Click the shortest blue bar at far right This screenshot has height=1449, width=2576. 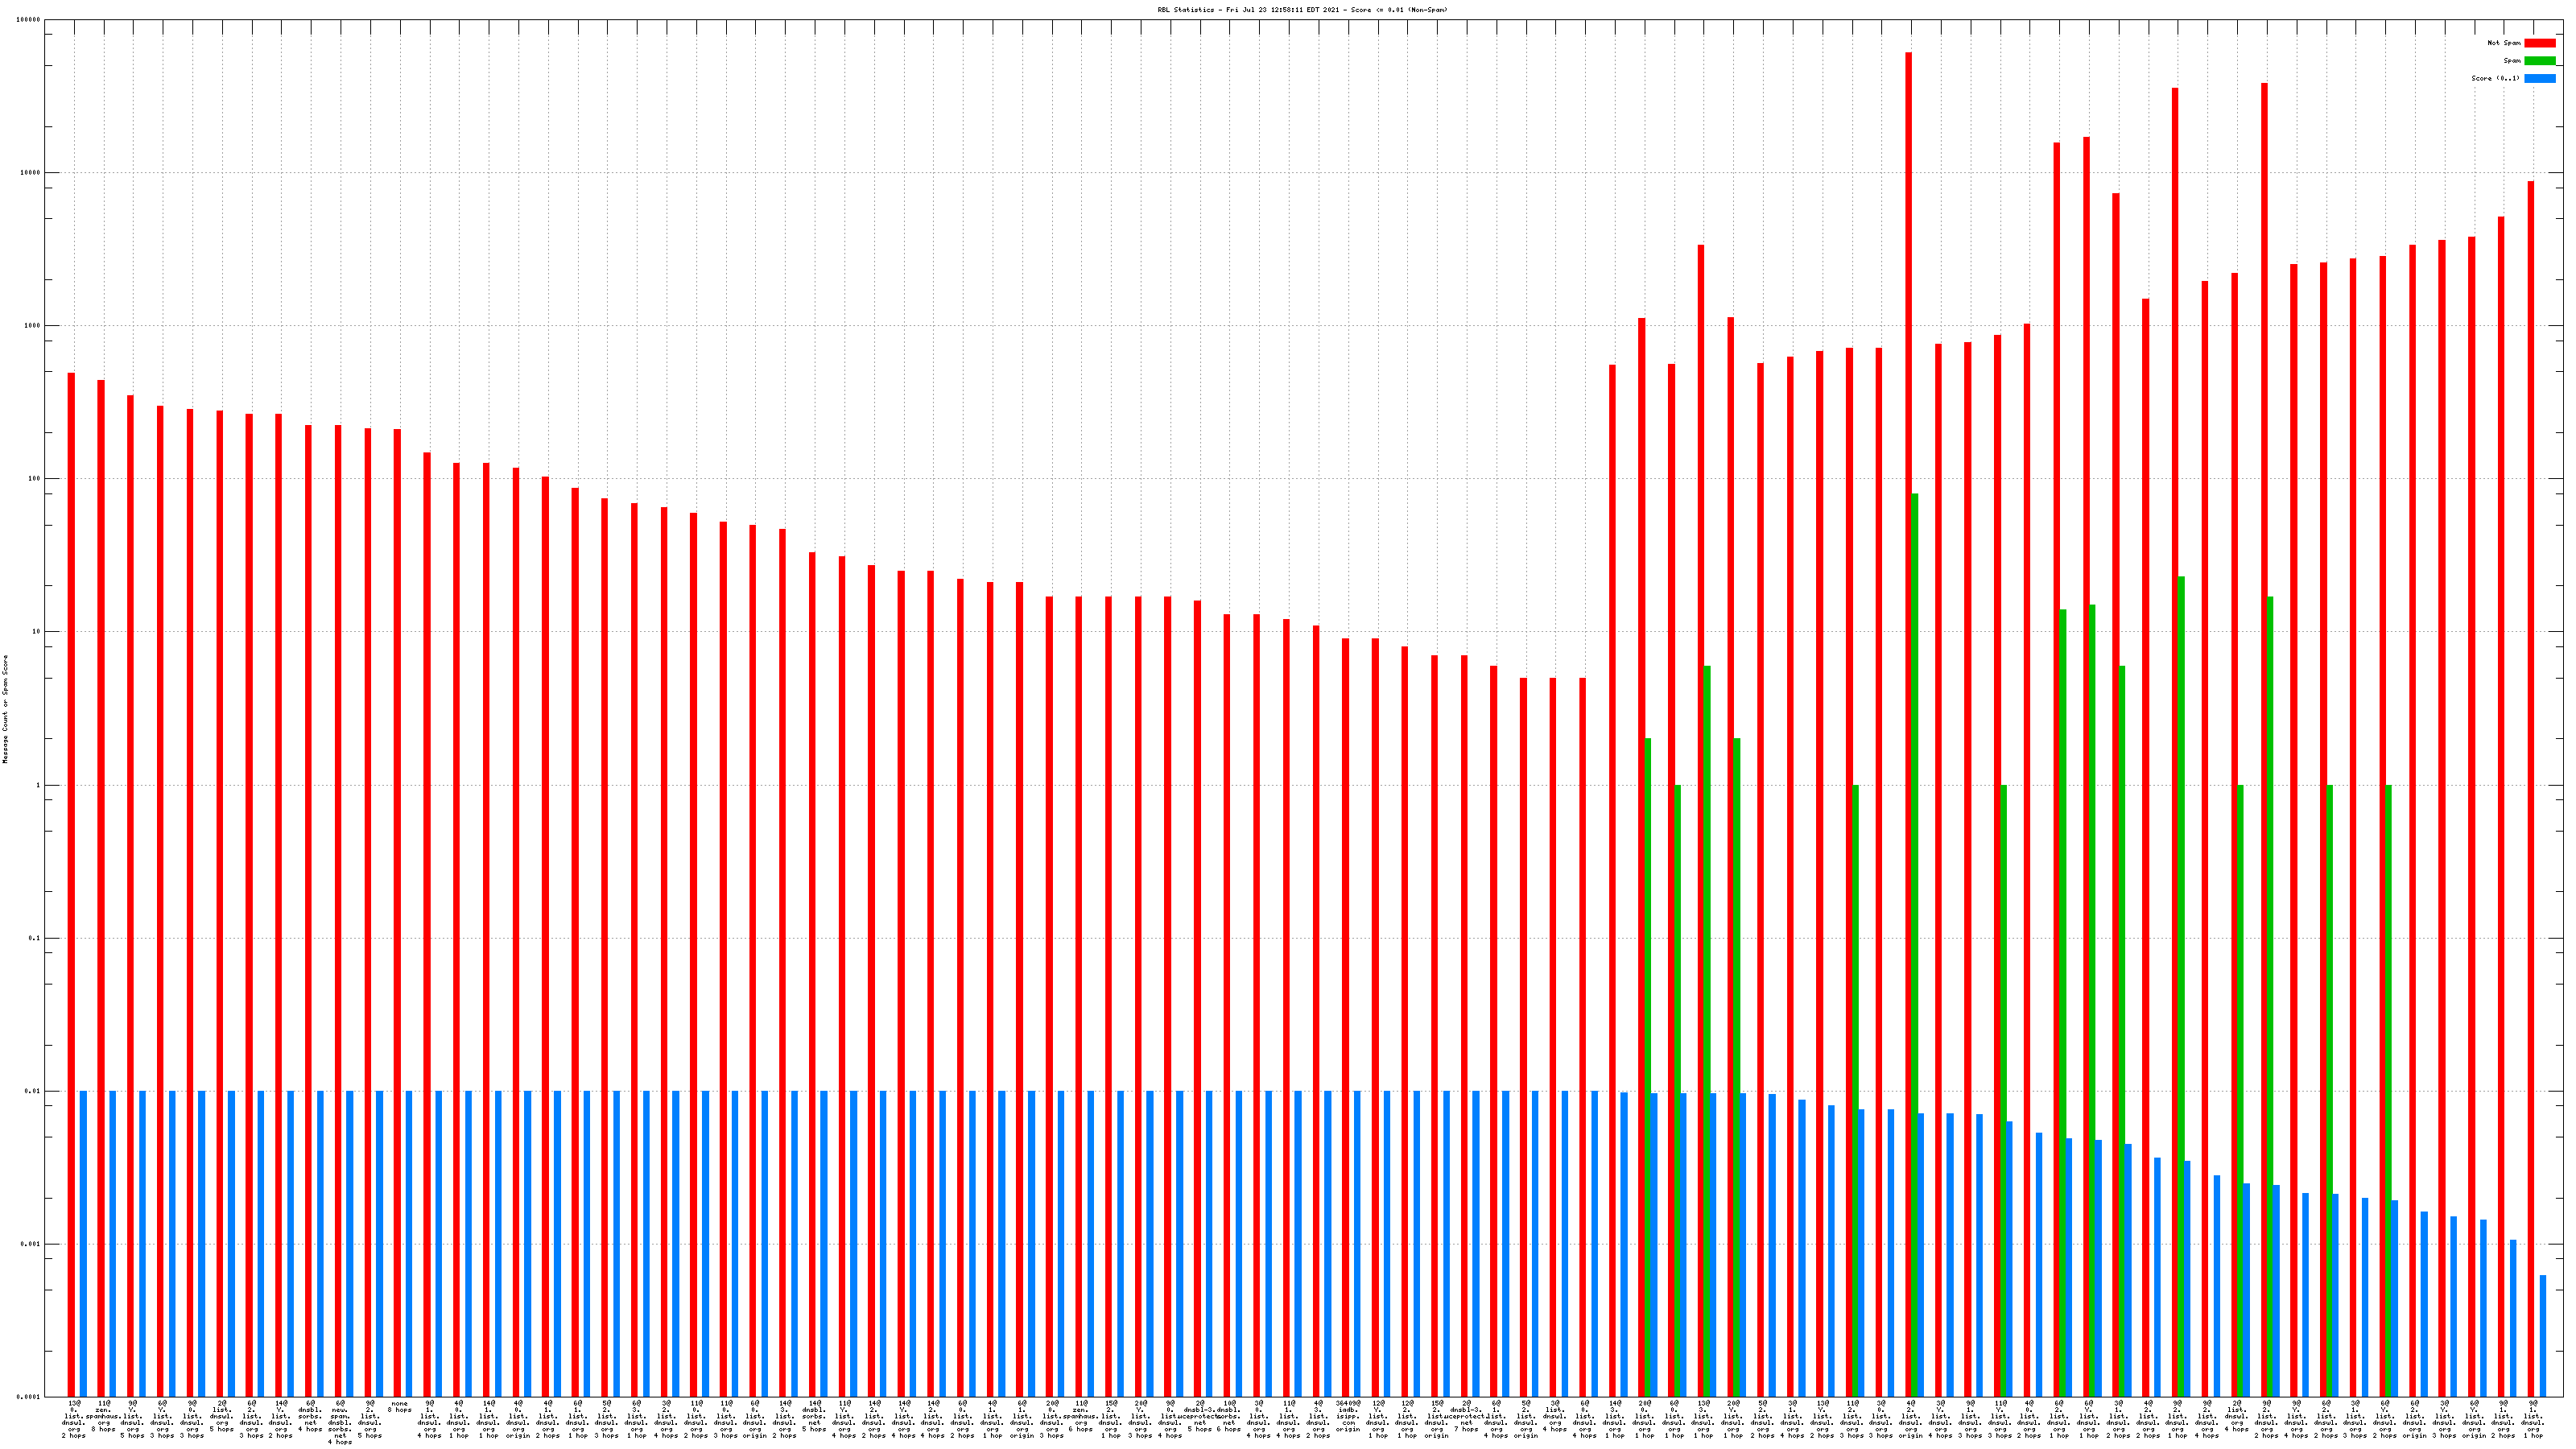pos(2543,1335)
